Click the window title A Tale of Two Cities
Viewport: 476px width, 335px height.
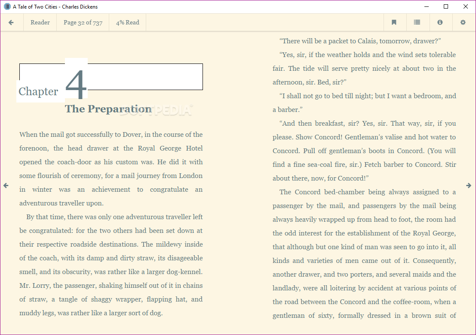click(55, 7)
